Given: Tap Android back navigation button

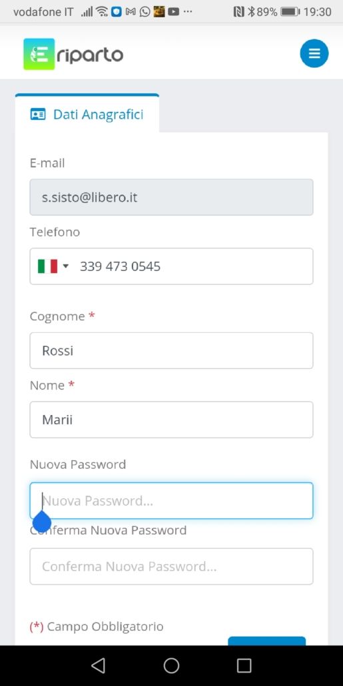Looking at the screenshot, I should click(98, 665).
